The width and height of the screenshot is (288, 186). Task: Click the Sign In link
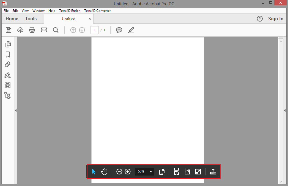[276, 18]
